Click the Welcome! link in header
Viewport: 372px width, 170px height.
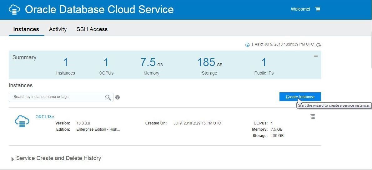tap(300, 9)
